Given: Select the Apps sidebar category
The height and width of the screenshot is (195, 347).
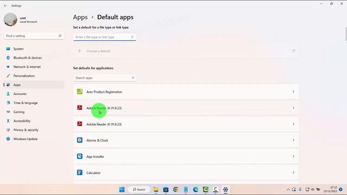Looking at the screenshot, I should [x=34, y=85].
